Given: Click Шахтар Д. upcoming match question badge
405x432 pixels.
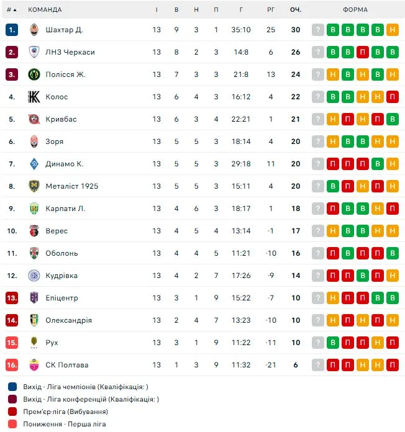Looking at the screenshot, I should (x=318, y=30).
